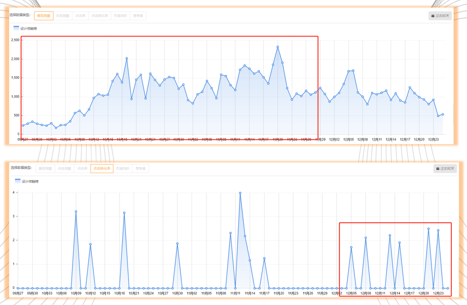Viewport: 467px width, 305px height.
Task: Select 竞争度 tab in top chart panel
Action: [x=138, y=16]
